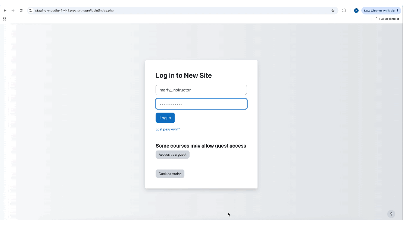This screenshot has width=403, height=226.
Task: Click the password input field
Action: pos(201,104)
